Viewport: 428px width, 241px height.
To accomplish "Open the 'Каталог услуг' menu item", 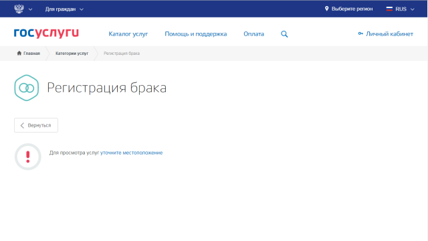I will coord(128,34).
